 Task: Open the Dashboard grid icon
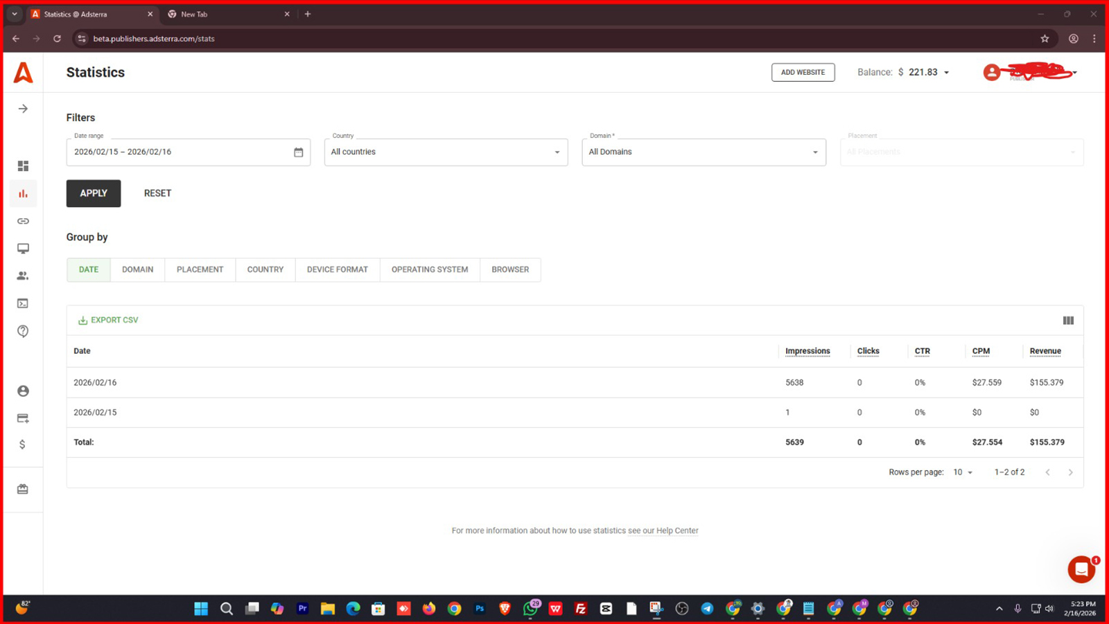click(x=23, y=166)
